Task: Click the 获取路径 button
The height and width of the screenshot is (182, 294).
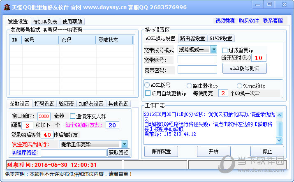Action: [x=119, y=152]
